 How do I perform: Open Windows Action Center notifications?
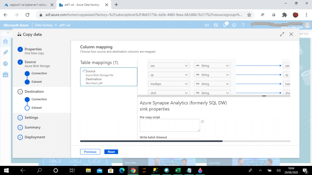click(305, 170)
